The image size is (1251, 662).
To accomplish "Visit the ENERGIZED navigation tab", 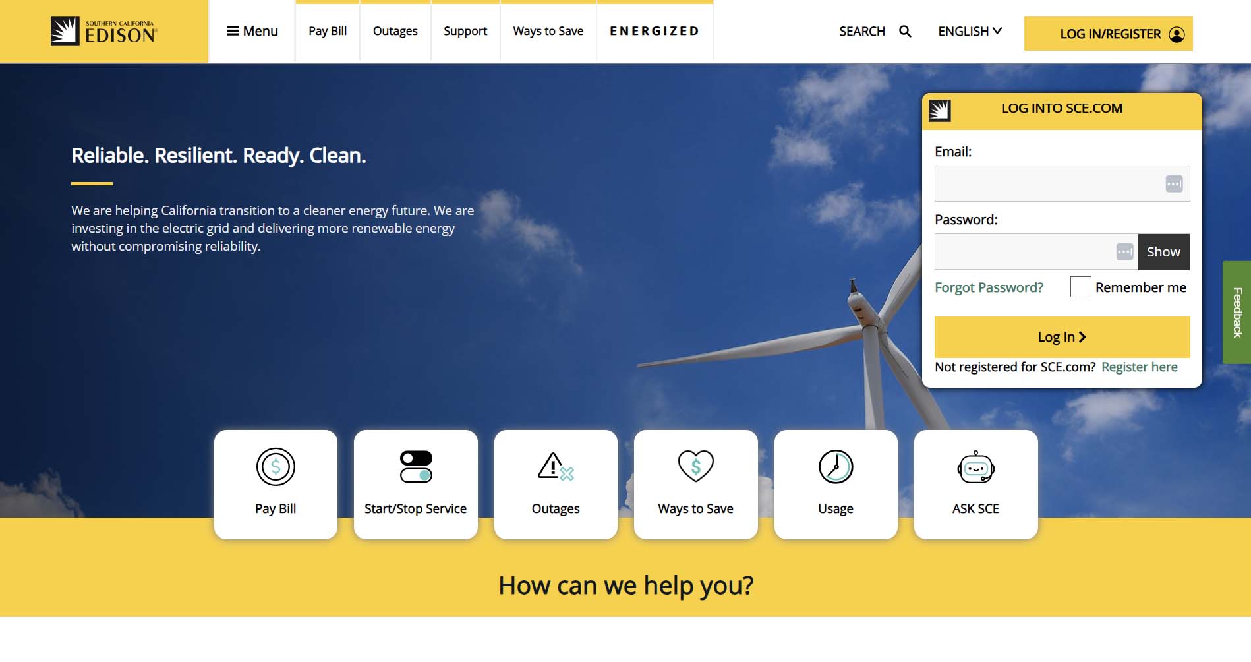I will [655, 31].
